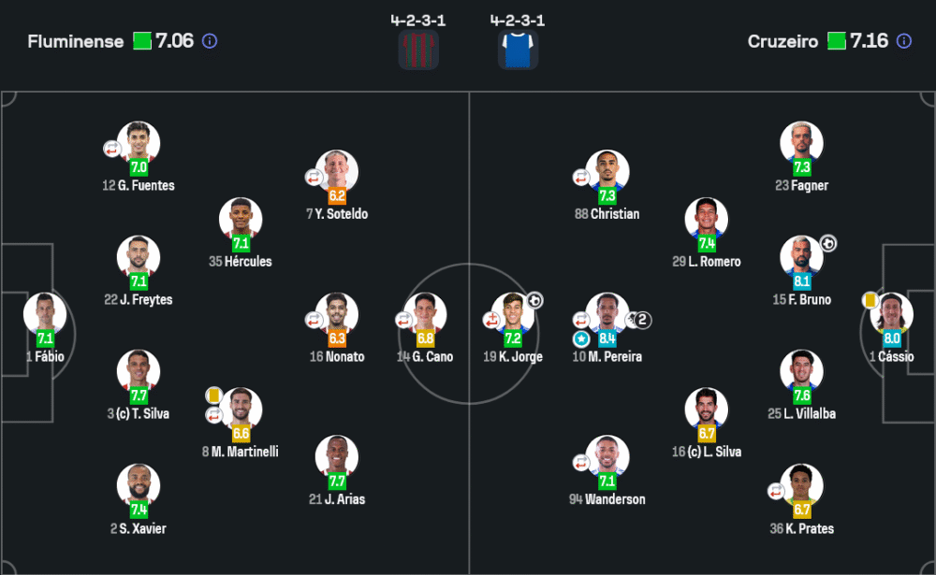Click the substitution icon beside Wanderson

[x=581, y=462]
